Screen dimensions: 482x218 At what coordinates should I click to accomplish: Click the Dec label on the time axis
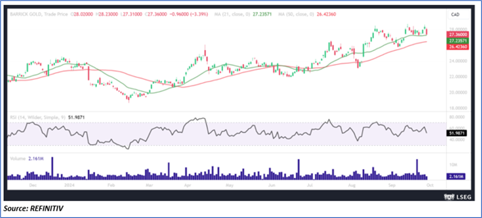coord(34,185)
